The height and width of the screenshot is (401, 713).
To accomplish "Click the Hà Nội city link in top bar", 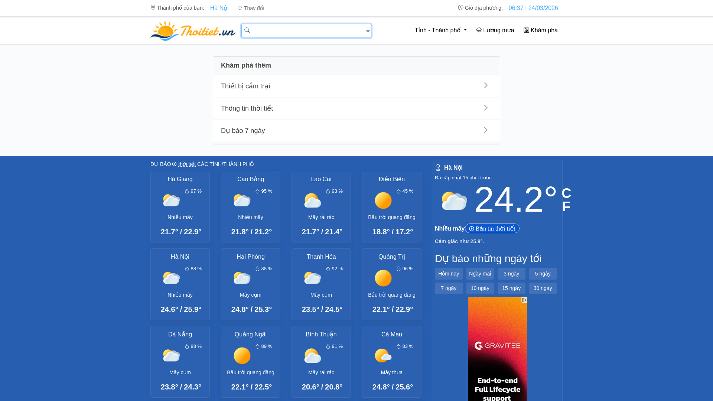I will (219, 8).
